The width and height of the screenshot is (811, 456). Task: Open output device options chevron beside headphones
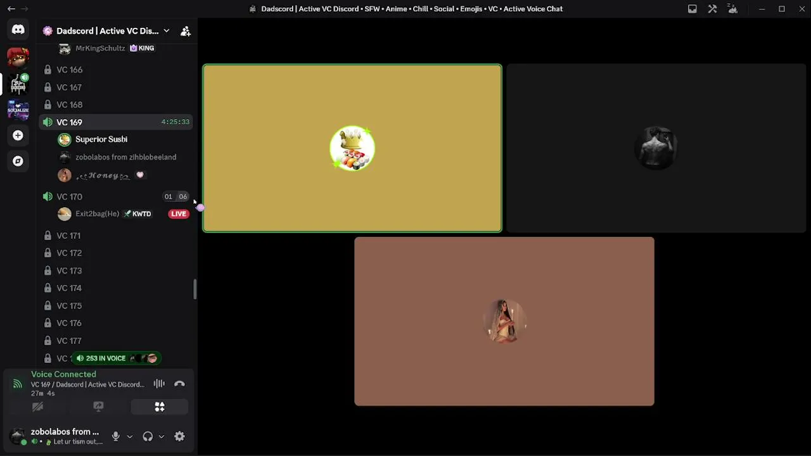[161, 436]
